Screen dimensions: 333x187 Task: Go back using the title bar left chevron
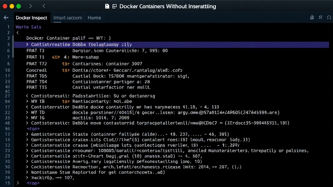44,6
